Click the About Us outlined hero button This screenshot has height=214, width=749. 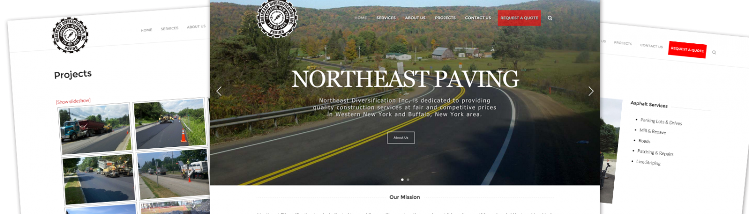pyautogui.click(x=401, y=138)
